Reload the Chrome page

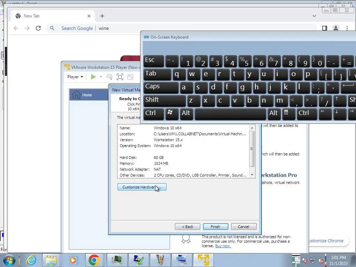[x=38, y=28]
